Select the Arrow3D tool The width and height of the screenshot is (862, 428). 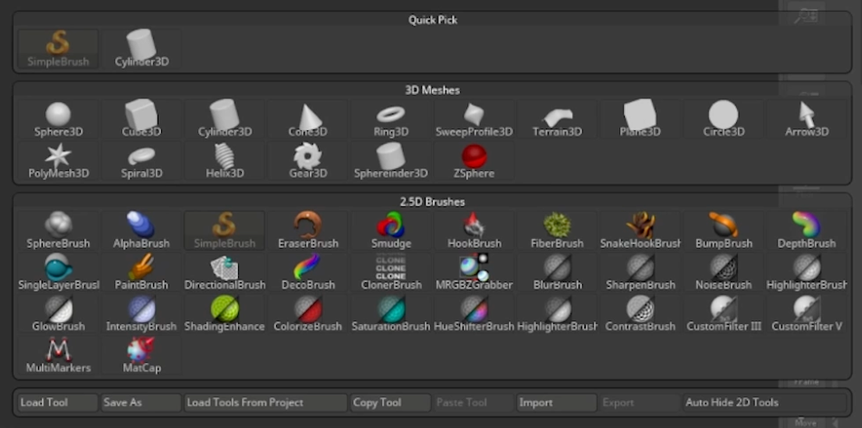pos(807,119)
